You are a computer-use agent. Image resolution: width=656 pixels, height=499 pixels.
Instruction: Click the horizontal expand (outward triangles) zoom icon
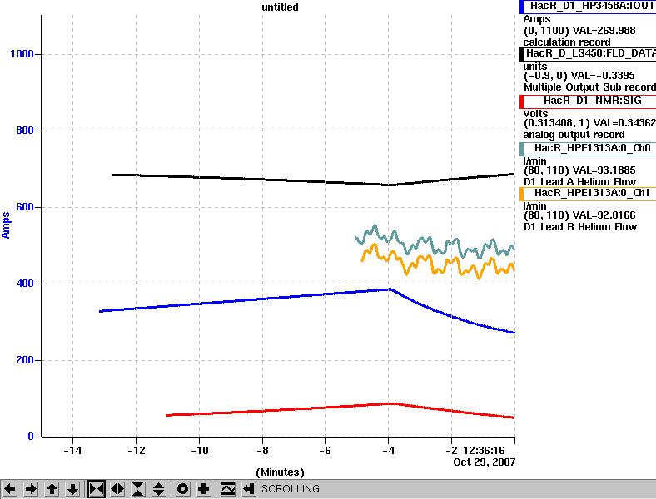(x=117, y=488)
